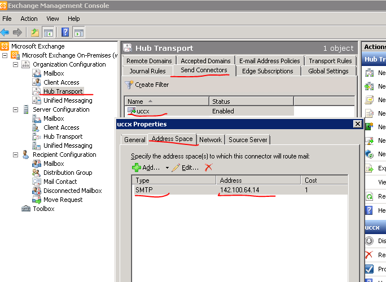Image resolution: width=386 pixels, height=282 pixels.
Task: Select the Address Space tab
Action: coord(172,139)
